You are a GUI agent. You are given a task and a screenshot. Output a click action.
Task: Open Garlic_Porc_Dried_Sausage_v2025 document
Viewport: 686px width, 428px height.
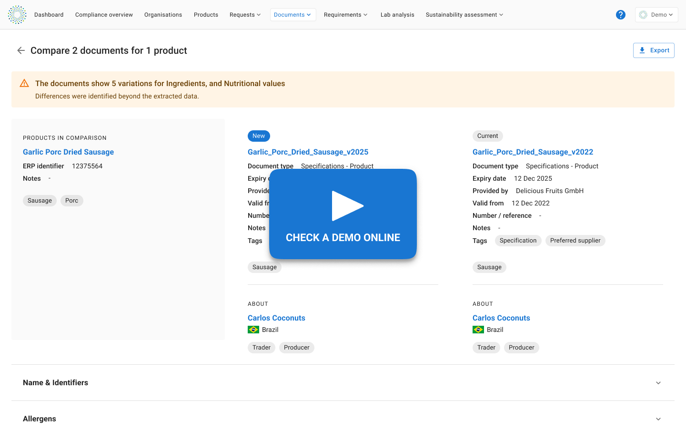tap(308, 152)
